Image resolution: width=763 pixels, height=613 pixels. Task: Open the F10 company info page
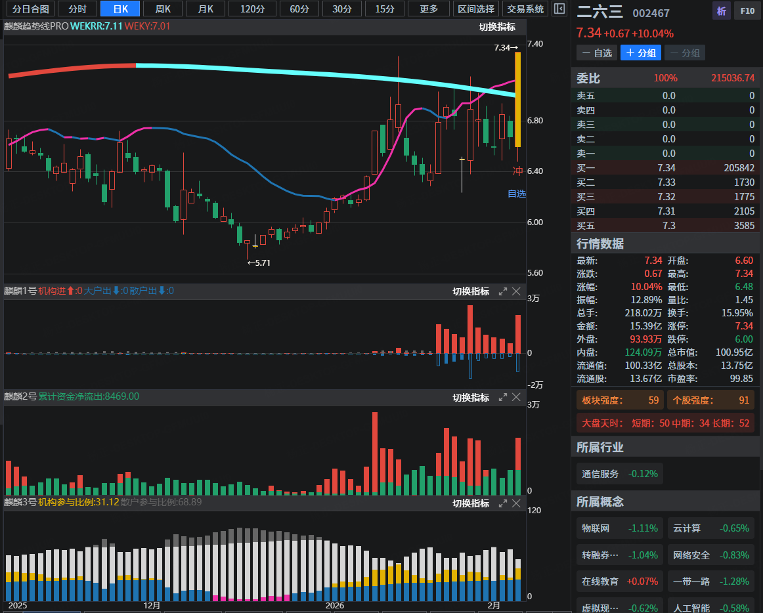(x=747, y=11)
